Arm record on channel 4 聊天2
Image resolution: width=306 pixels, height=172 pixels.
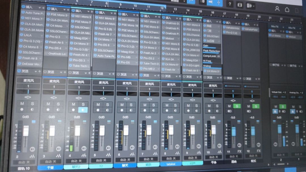(x=73, y=110)
